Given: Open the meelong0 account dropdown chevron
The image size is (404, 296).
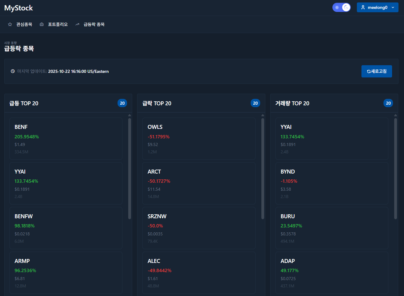Looking at the screenshot, I should click(393, 7).
